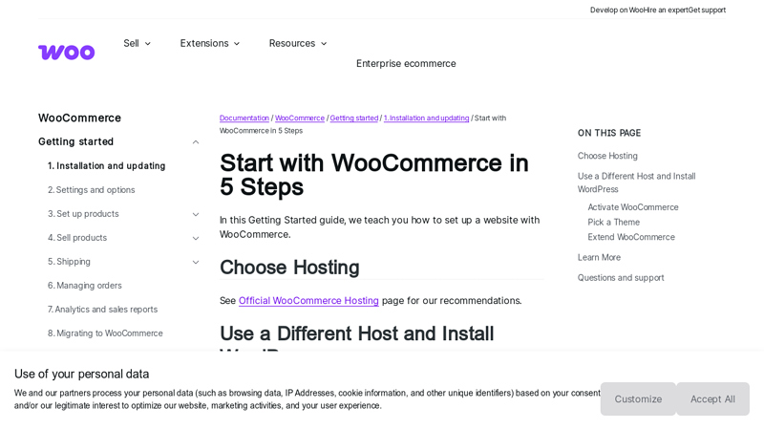The height and width of the screenshot is (430, 764).
Task: Jump to Choose Hosting section
Action: click(x=607, y=156)
